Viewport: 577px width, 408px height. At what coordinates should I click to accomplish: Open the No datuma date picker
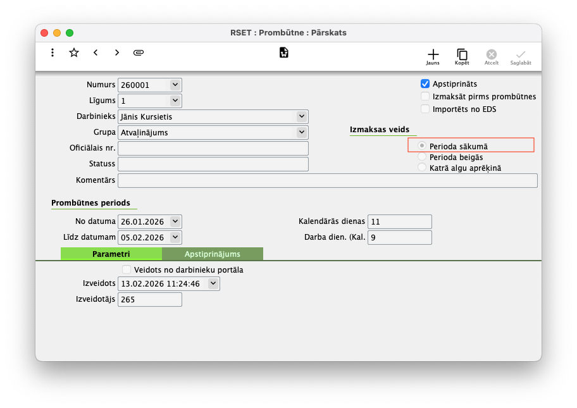point(175,221)
